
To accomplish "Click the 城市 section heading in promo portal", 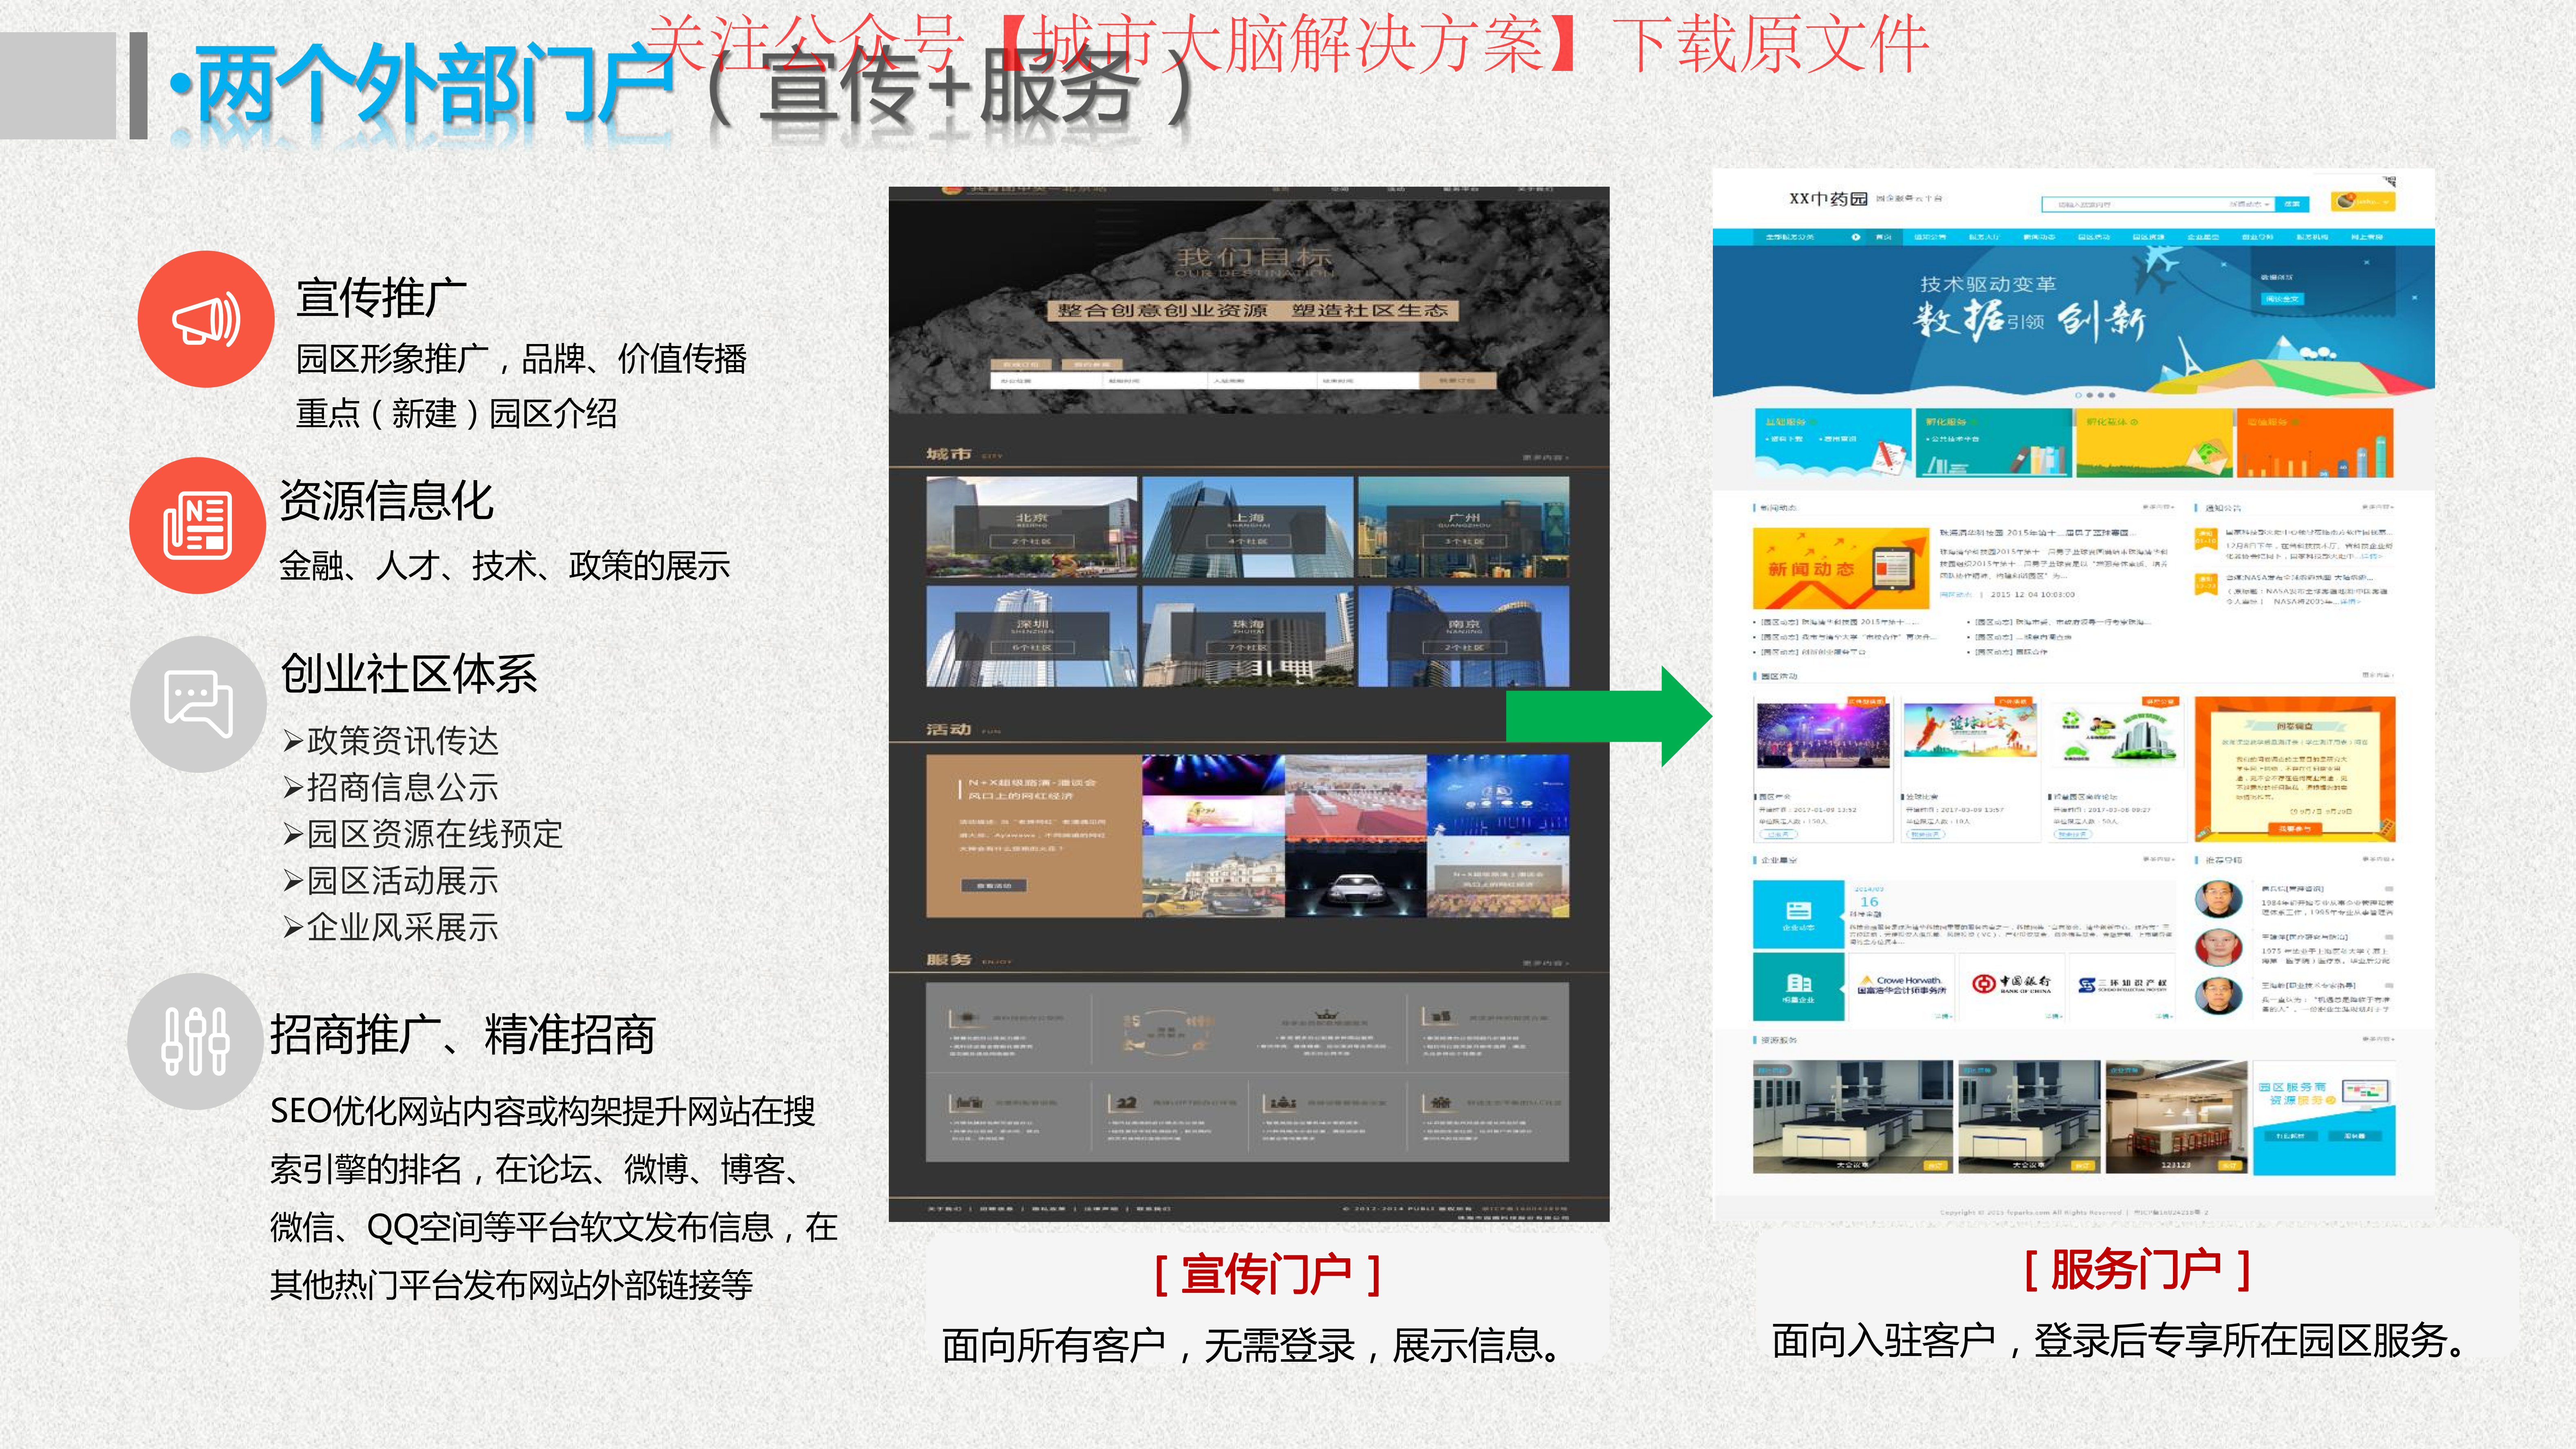I will (x=948, y=454).
